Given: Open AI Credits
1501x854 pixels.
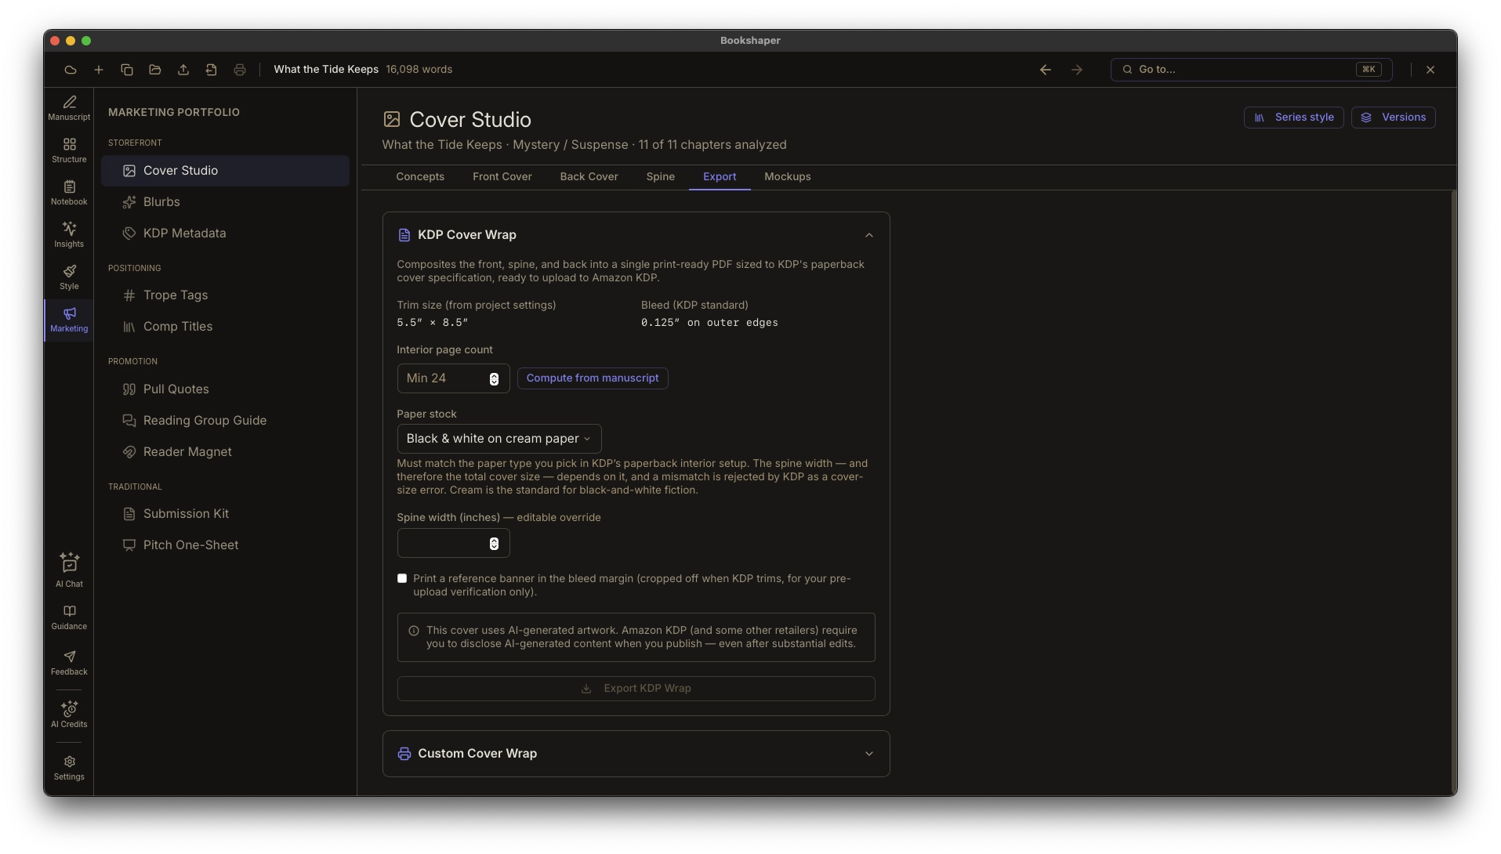Looking at the screenshot, I should click(69, 715).
